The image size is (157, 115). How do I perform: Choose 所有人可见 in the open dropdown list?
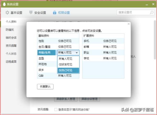[68, 59]
